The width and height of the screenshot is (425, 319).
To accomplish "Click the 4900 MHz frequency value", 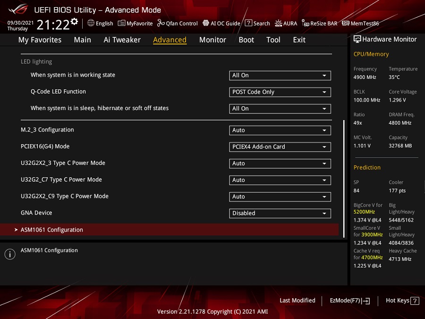I will tap(365, 78).
